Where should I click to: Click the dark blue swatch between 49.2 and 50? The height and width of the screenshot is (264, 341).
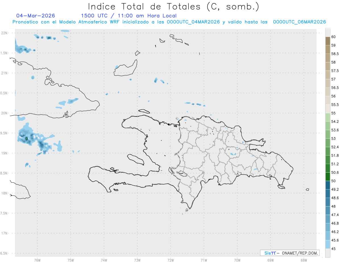tap(327, 185)
